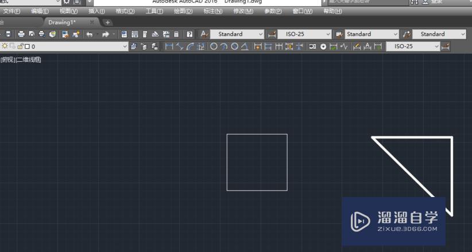Open the DesignCenter icon
This screenshot has height=252, width=472.
[134, 34]
